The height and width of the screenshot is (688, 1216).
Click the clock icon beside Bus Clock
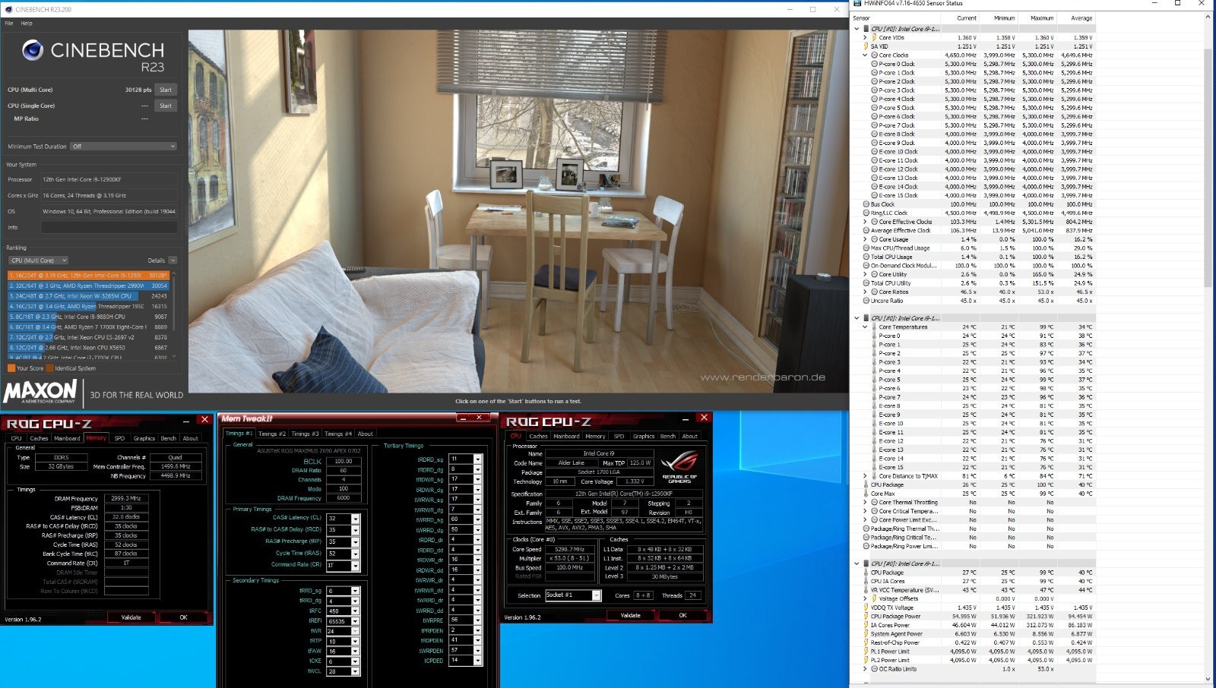pos(866,204)
